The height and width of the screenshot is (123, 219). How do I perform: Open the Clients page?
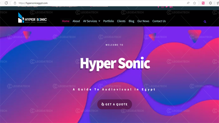click(121, 21)
